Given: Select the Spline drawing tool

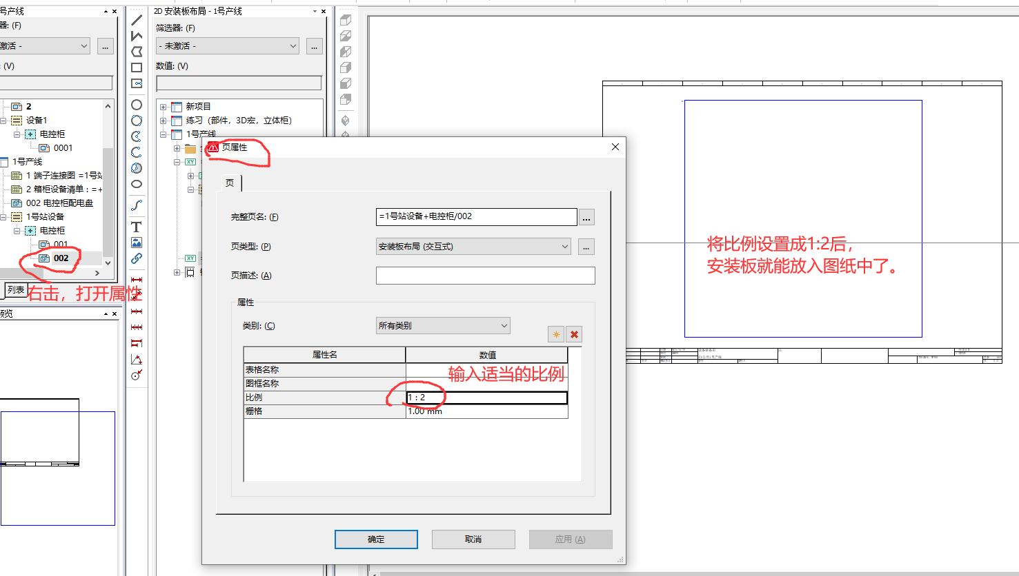Looking at the screenshot, I should [136, 205].
